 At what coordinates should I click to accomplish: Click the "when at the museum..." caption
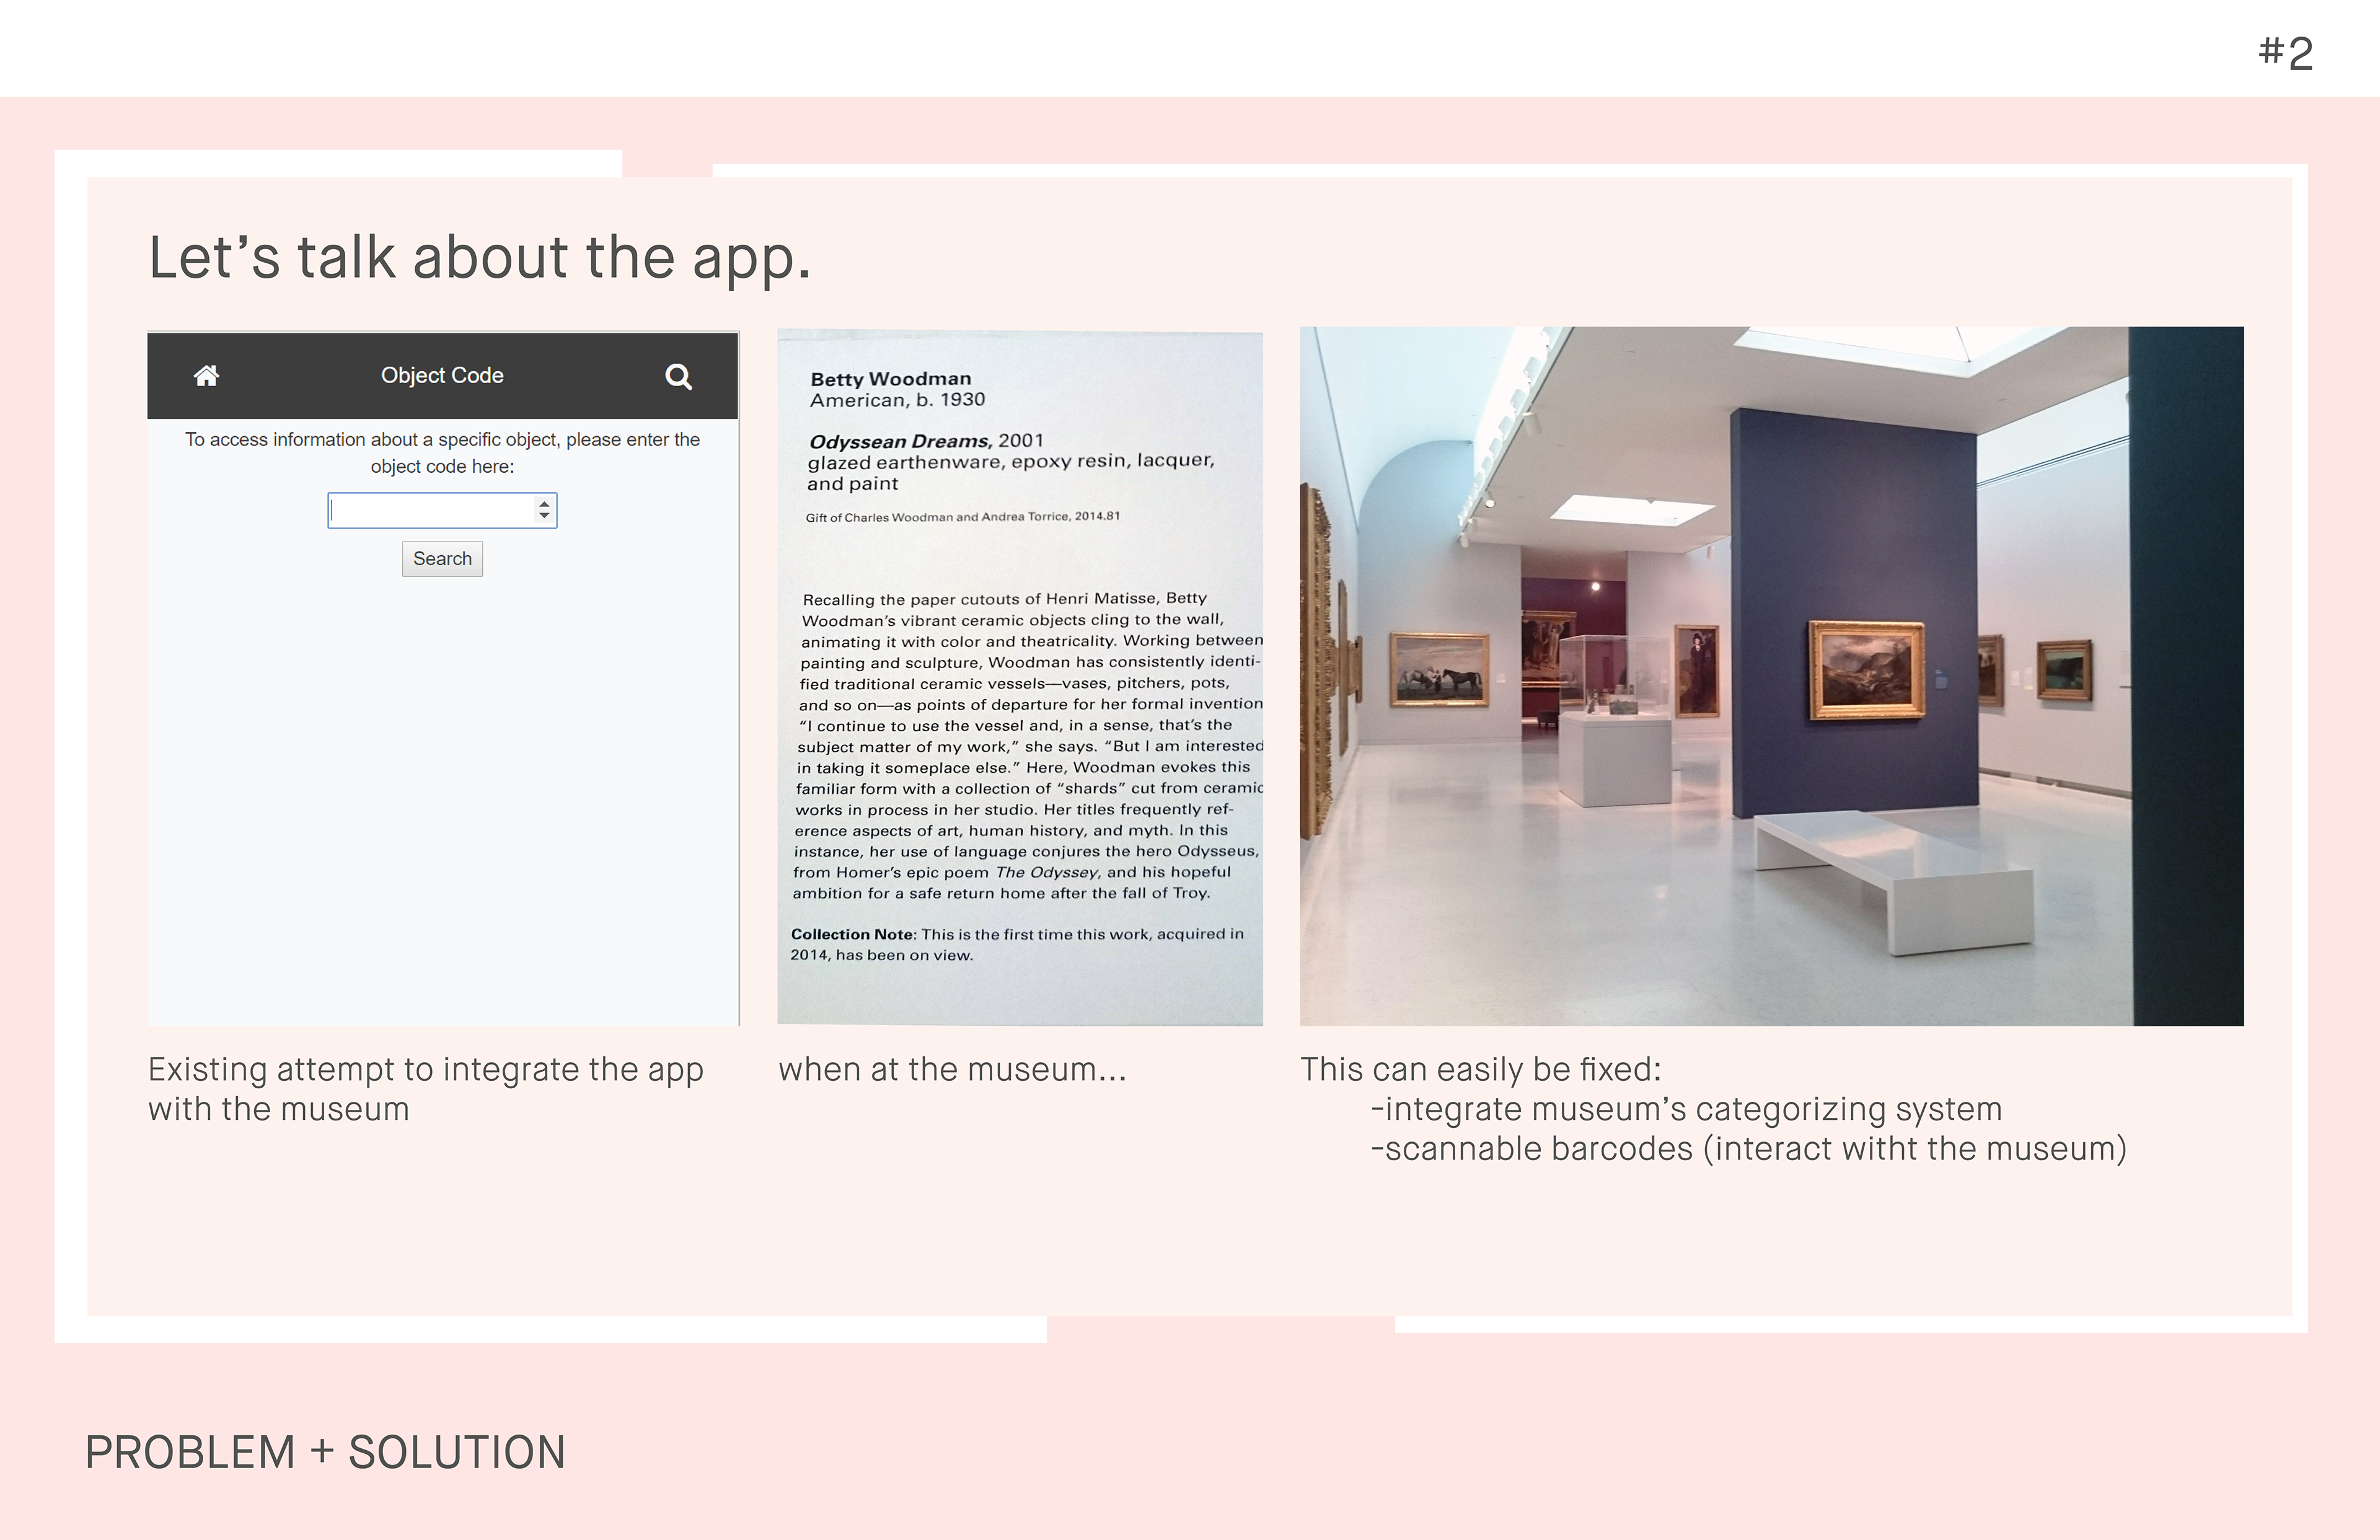point(952,1070)
